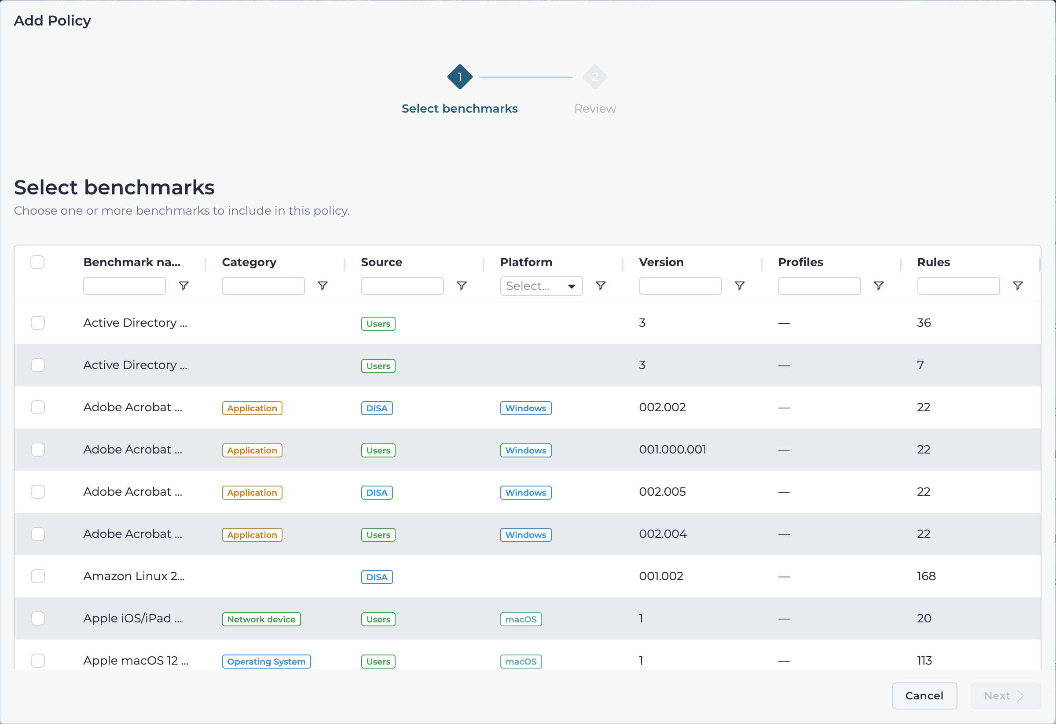Open the Platform Select dropdown

click(x=541, y=286)
